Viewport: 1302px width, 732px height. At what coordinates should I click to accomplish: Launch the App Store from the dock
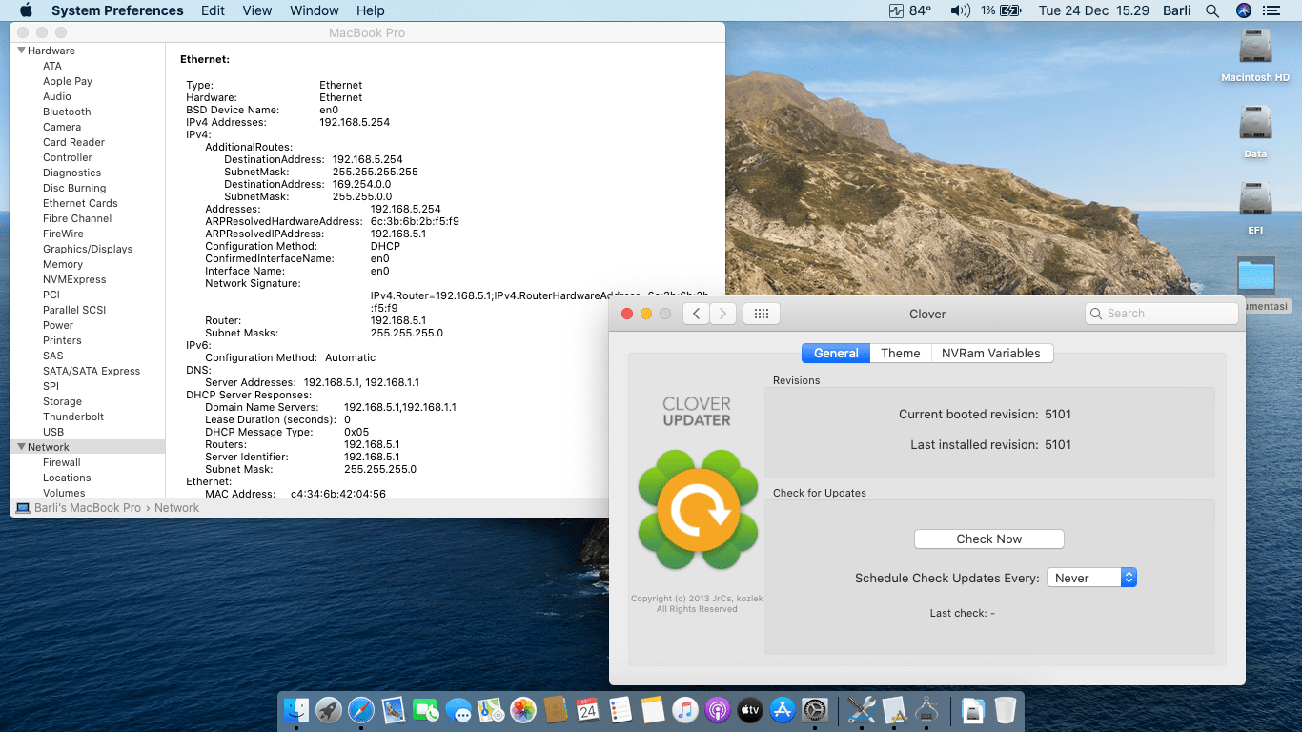(783, 710)
